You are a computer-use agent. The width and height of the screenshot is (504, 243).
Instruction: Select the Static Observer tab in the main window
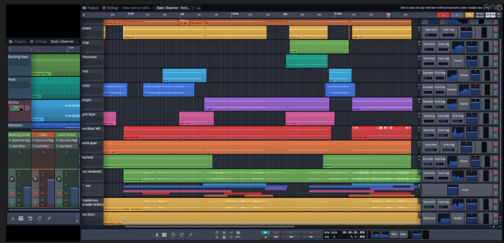pos(174,8)
